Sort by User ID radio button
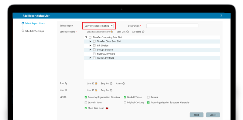 [x=96, y=84]
